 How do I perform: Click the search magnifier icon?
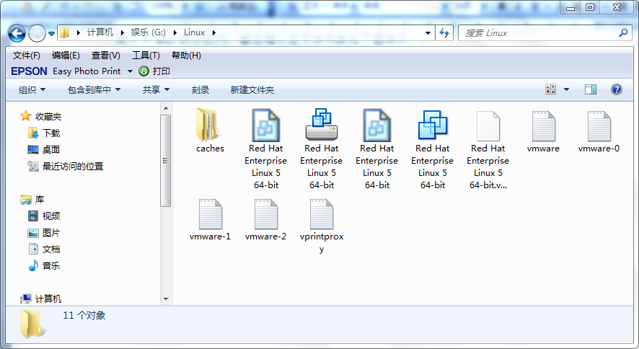tap(623, 33)
